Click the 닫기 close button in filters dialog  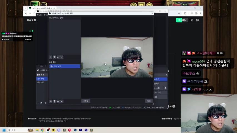(149, 101)
